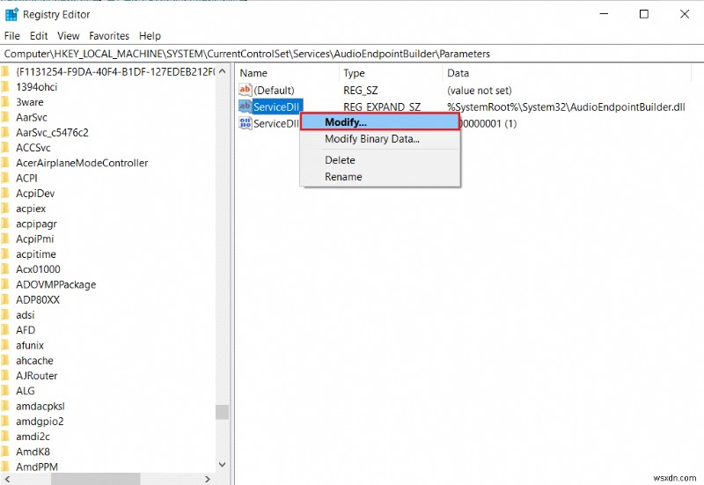This screenshot has width=704, height=485.
Task: Click the horizontal scroll left arrow
Action: point(7,479)
